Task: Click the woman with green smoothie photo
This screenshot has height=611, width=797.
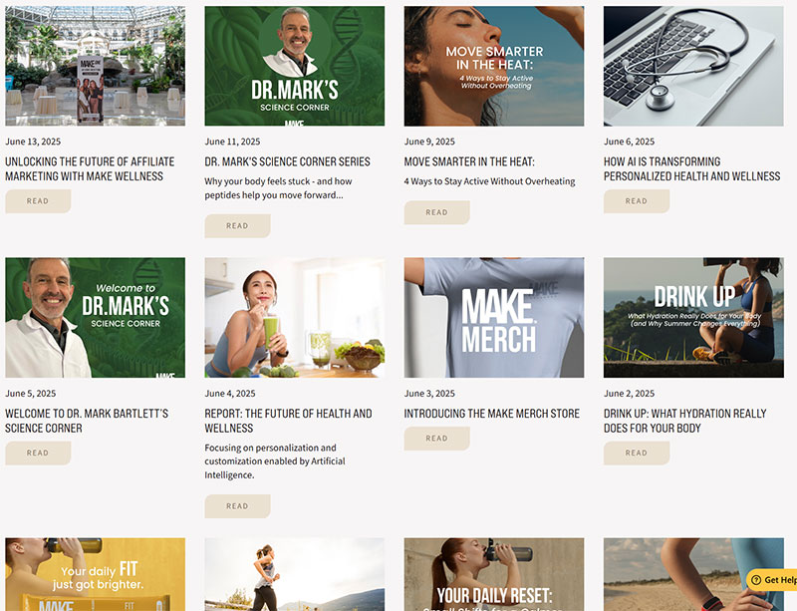Action: [x=295, y=317]
